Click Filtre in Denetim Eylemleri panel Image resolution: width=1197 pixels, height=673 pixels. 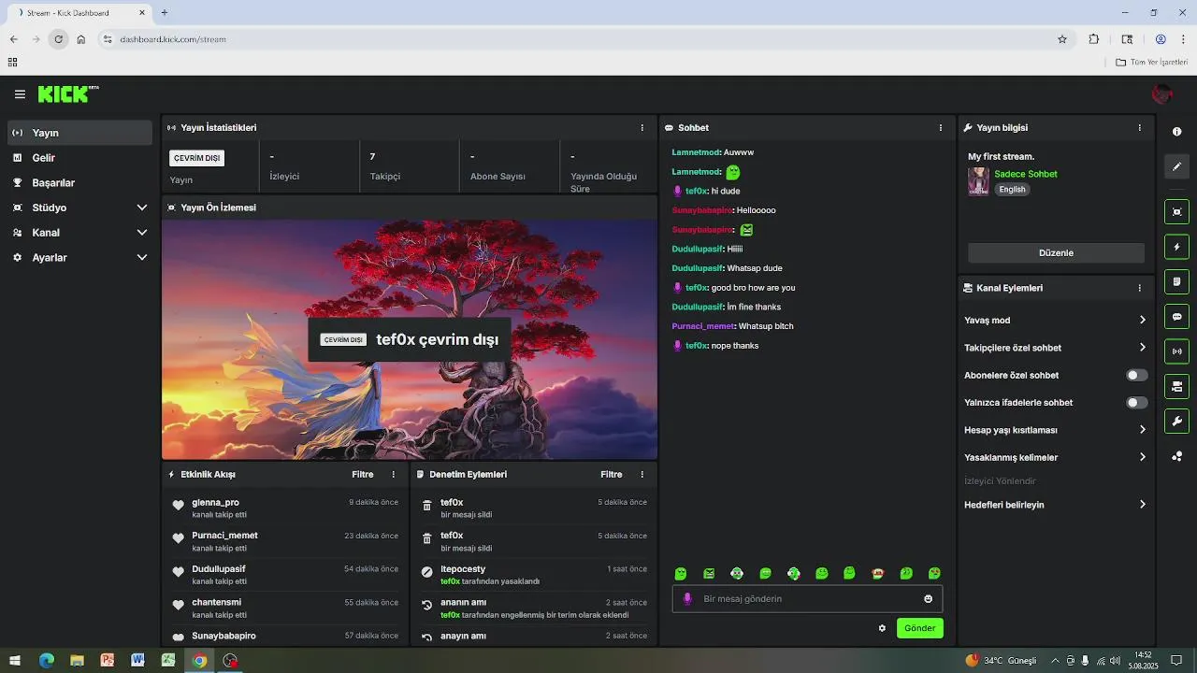point(612,474)
